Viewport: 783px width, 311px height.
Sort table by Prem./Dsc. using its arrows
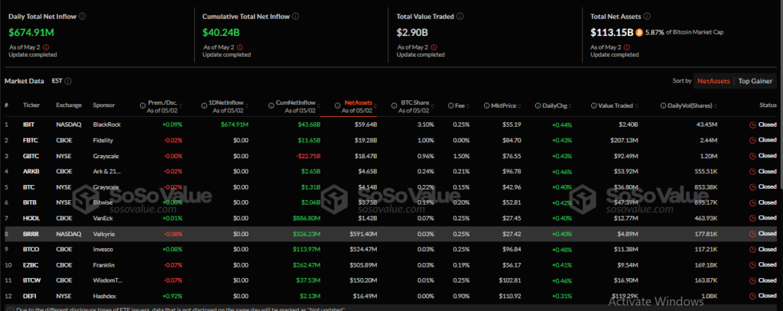coord(180,106)
